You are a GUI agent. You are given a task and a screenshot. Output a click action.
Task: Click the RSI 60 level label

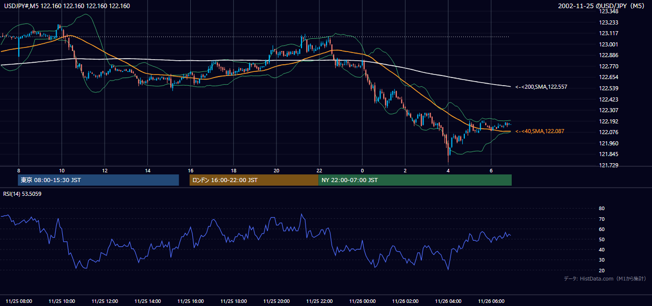(x=601, y=229)
